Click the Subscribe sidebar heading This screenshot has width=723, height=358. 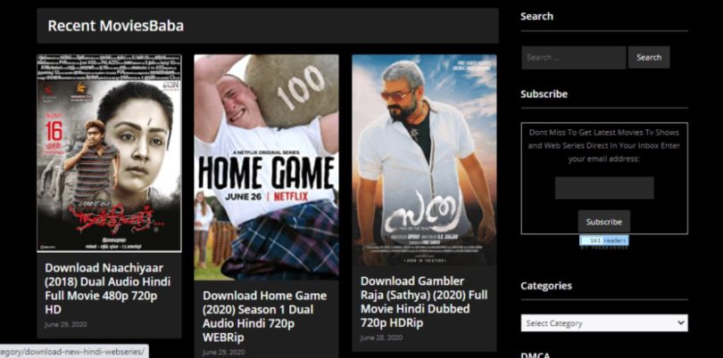tap(544, 94)
